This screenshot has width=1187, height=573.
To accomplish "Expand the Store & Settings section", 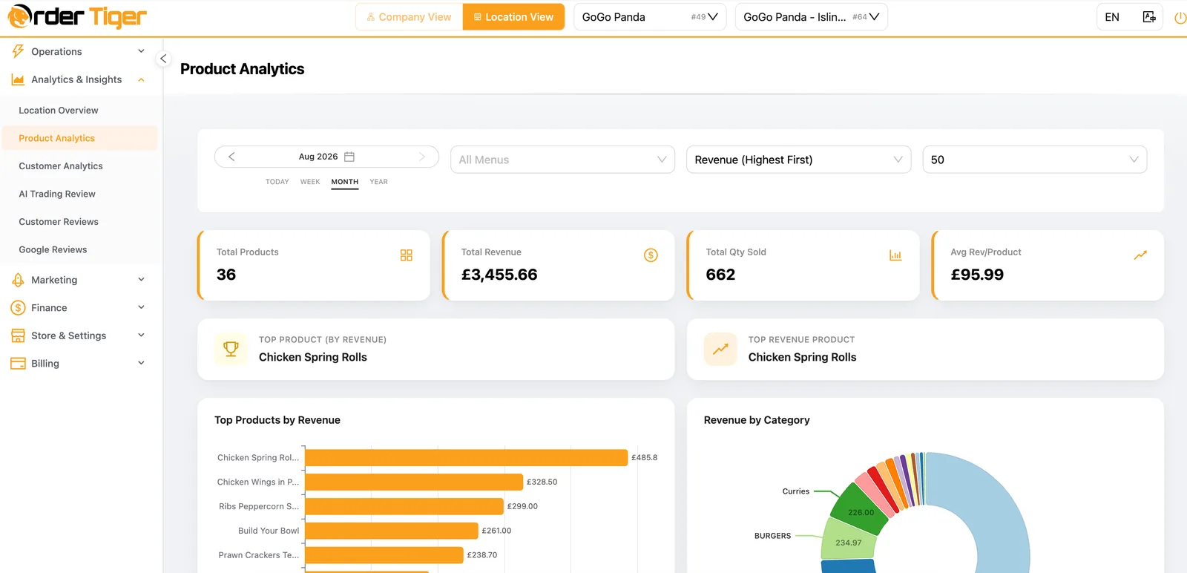I will [79, 335].
